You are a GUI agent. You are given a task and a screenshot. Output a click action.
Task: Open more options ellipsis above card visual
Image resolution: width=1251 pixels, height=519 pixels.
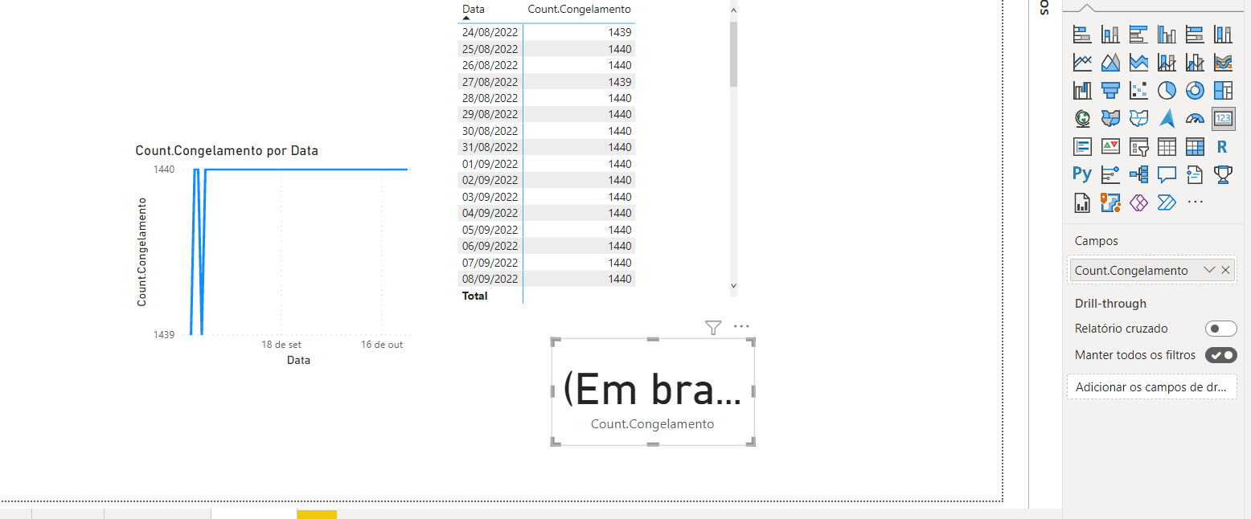741,327
